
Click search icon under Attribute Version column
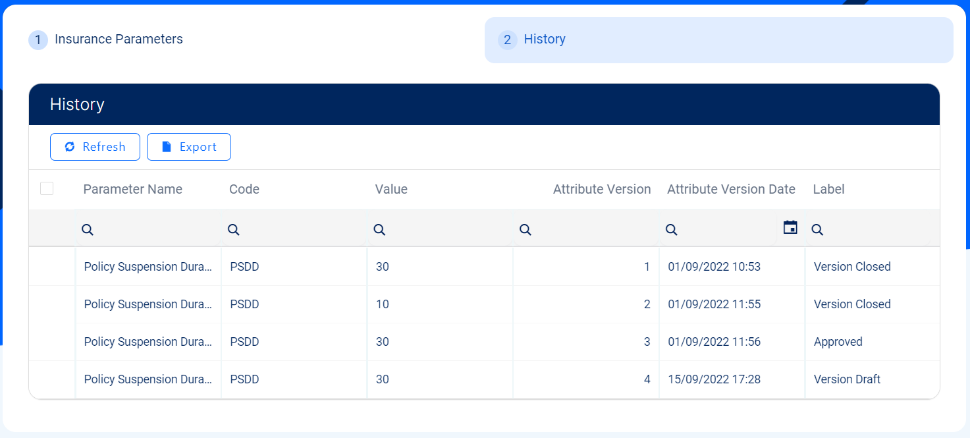(x=525, y=229)
